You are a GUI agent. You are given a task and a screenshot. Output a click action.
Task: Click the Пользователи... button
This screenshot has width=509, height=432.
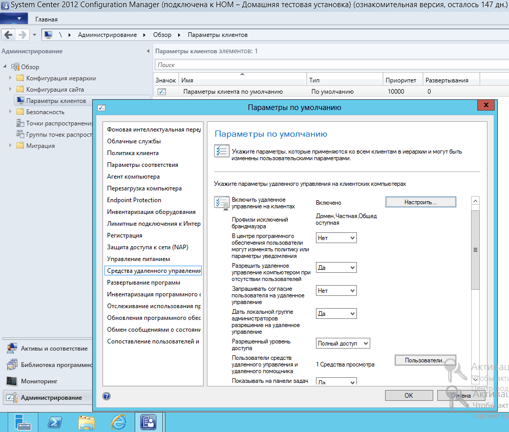pos(425,360)
